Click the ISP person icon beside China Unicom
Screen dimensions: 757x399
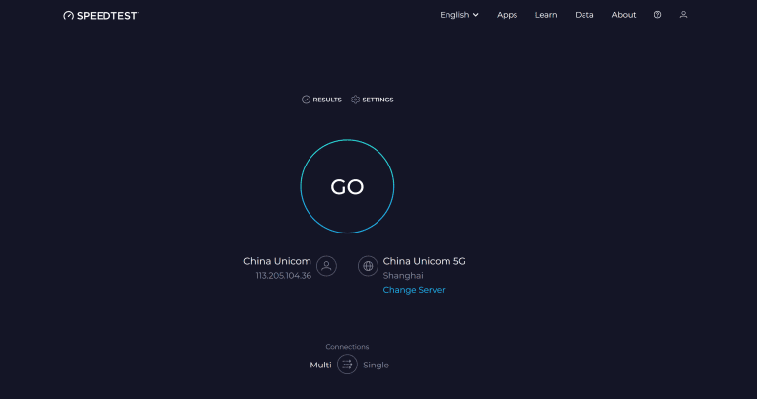326,266
